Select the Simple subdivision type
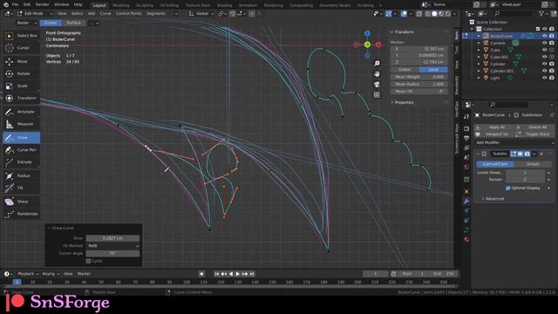The height and width of the screenshot is (314, 558). point(533,164)
